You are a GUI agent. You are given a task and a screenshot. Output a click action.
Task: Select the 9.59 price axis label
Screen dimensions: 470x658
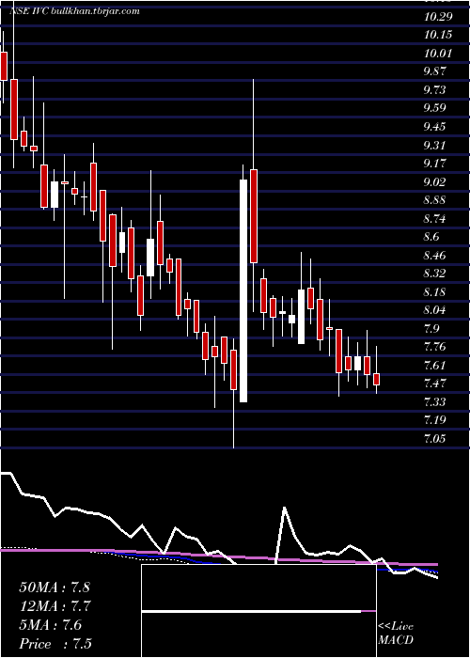pos(436,107)
